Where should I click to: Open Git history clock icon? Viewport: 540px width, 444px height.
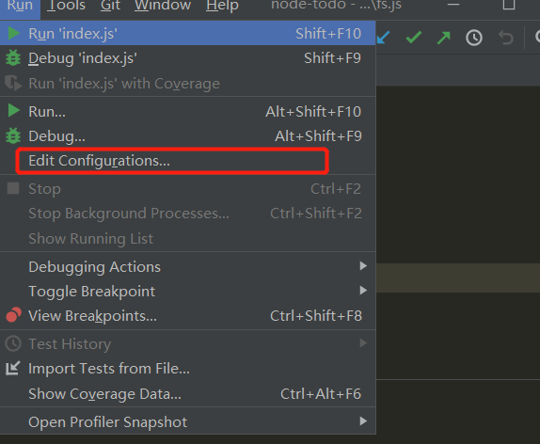(x=474, y=38)
